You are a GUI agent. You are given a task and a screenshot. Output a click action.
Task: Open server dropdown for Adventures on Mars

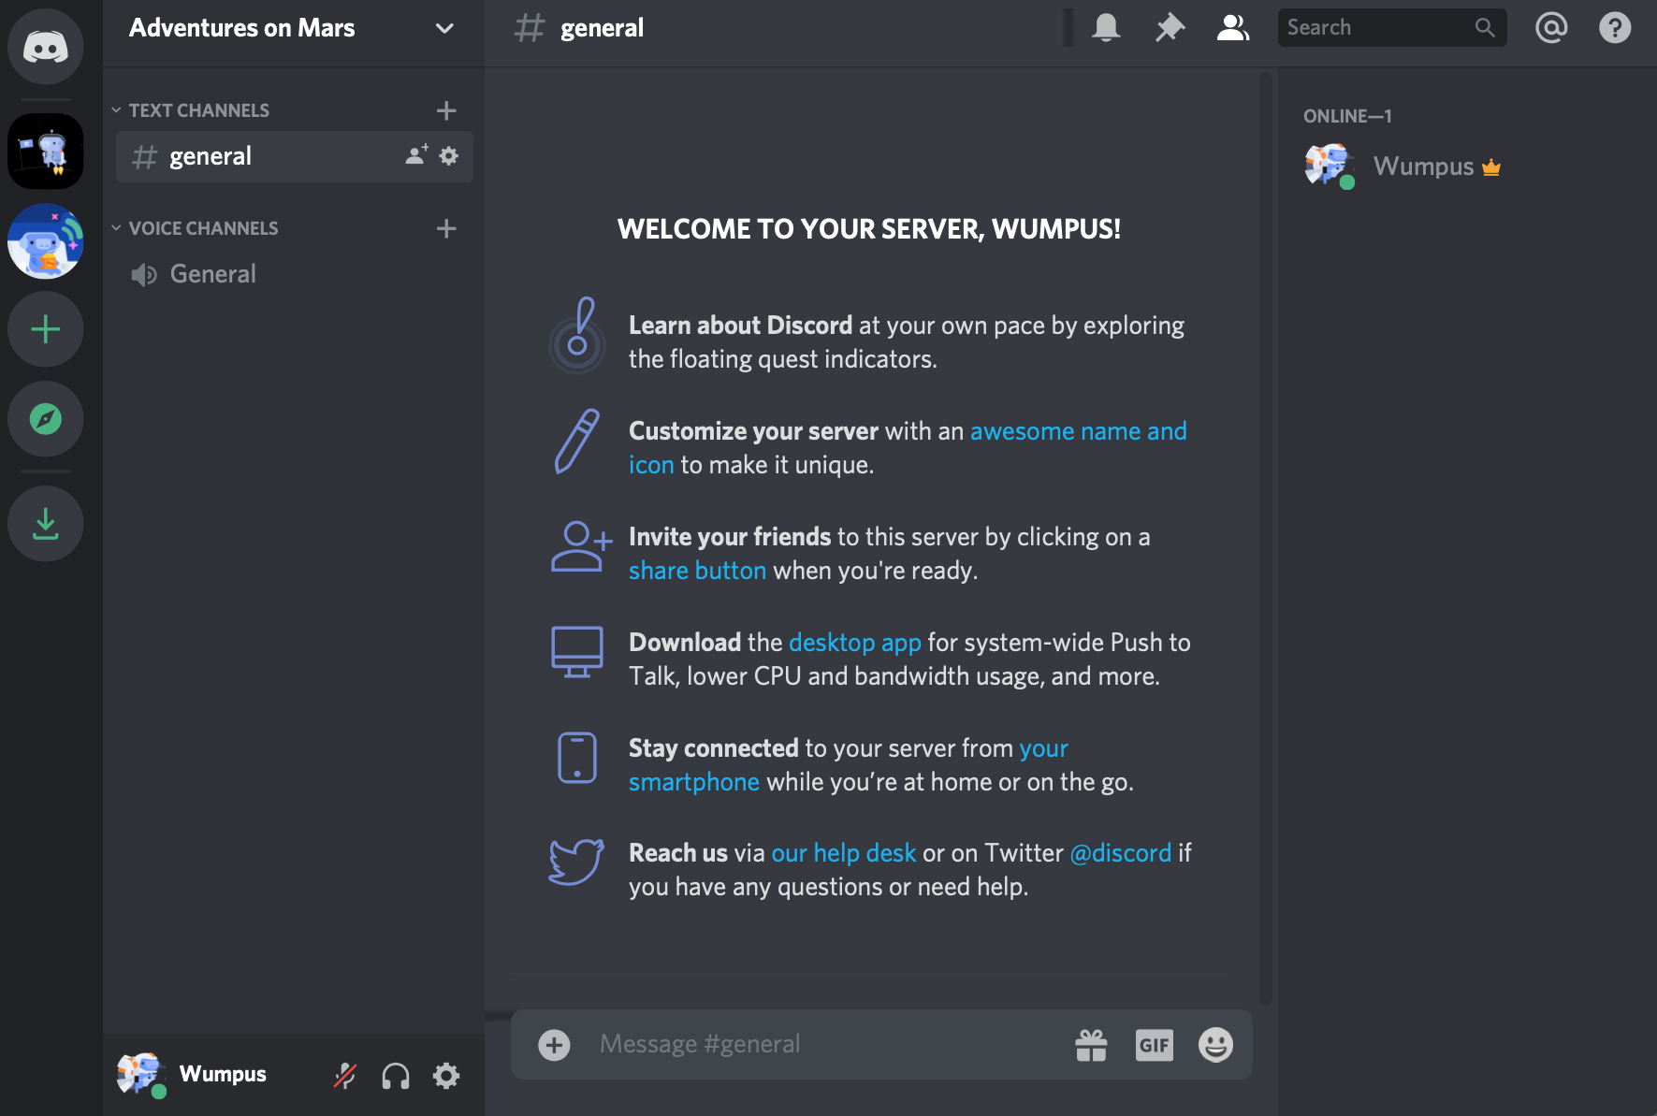[x=444, y=28]
